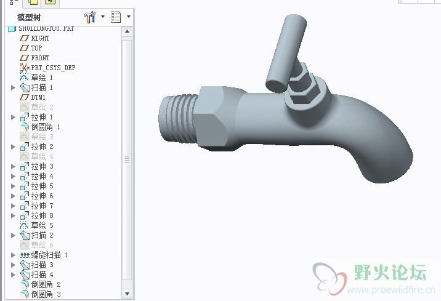Expand the 拉伸 1 tree node

(13, 117)
